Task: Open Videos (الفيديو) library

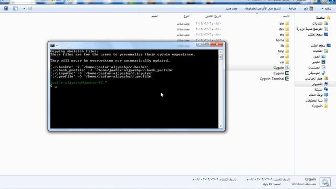Action: [319, 62]
